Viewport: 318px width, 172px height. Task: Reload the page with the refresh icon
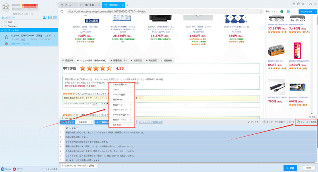point(62,12)
